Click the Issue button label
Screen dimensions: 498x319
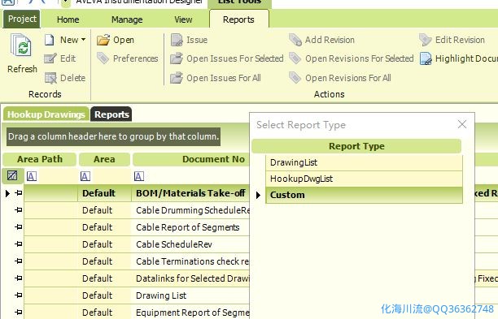pyautogui.click(x=197, y=40)
